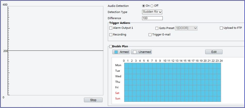Click the Monday hour 0 schedule cell
This screenshot has height=108, width=245.
126,66
